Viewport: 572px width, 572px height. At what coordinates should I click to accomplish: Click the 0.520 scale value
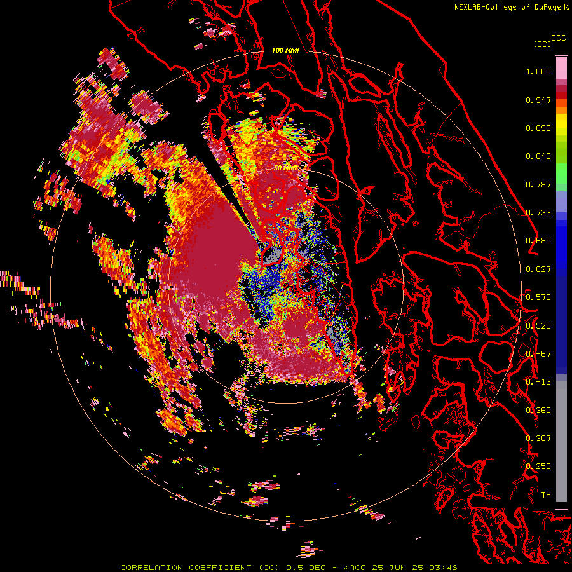coord(538,325)
